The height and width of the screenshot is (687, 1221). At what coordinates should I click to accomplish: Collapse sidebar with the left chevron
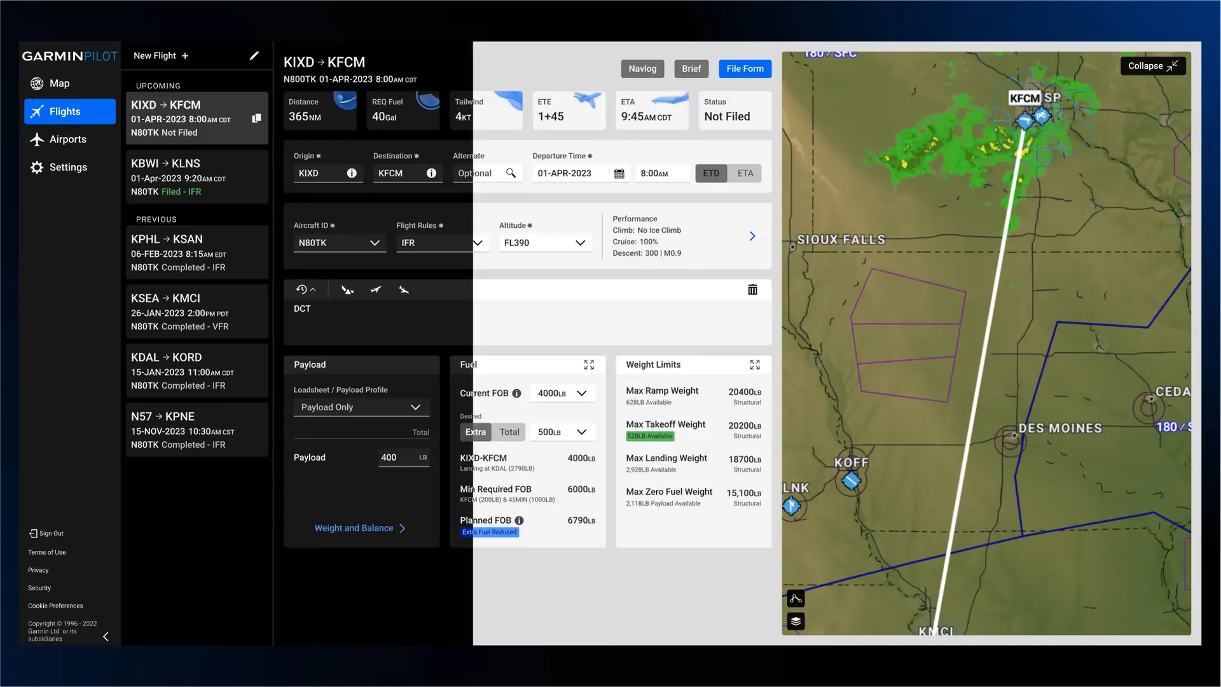(x=106, y=636)
